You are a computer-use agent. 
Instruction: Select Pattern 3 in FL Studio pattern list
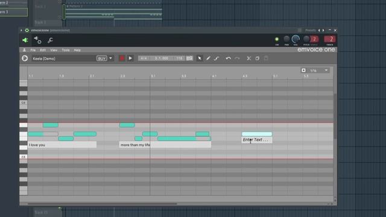tap(13, 12)
